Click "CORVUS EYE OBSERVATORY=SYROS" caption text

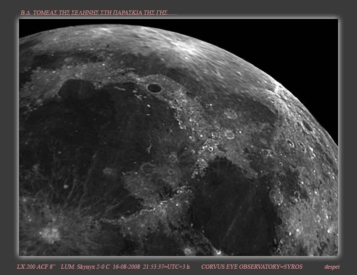coord(252,267)
